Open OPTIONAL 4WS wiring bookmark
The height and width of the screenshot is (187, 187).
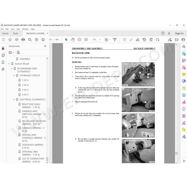point(31,153)
